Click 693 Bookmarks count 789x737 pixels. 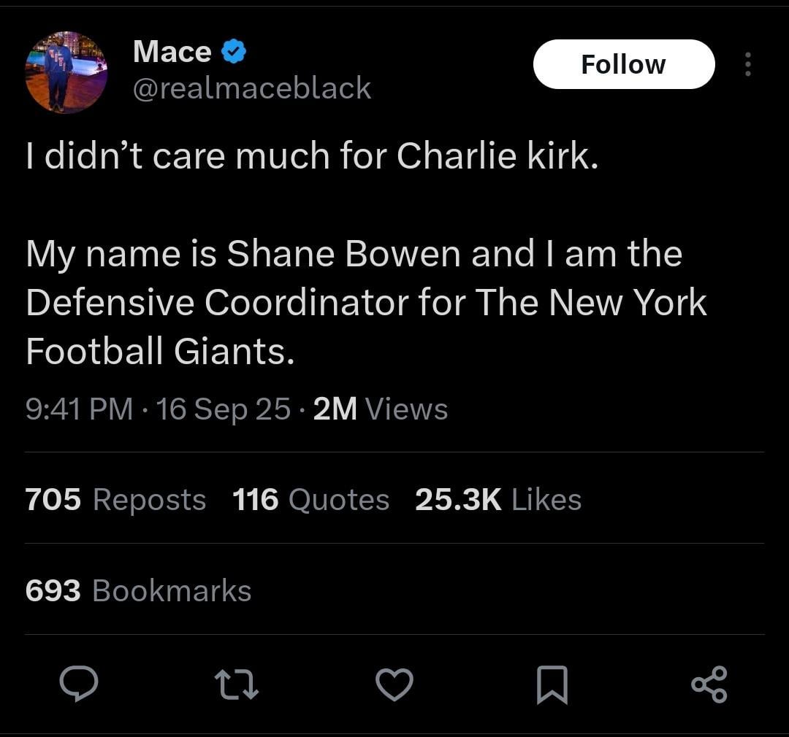(x=137, y=590)
